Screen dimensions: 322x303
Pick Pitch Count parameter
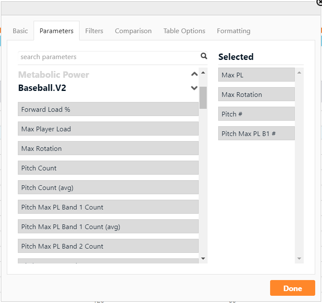click(x=108, y=168)
